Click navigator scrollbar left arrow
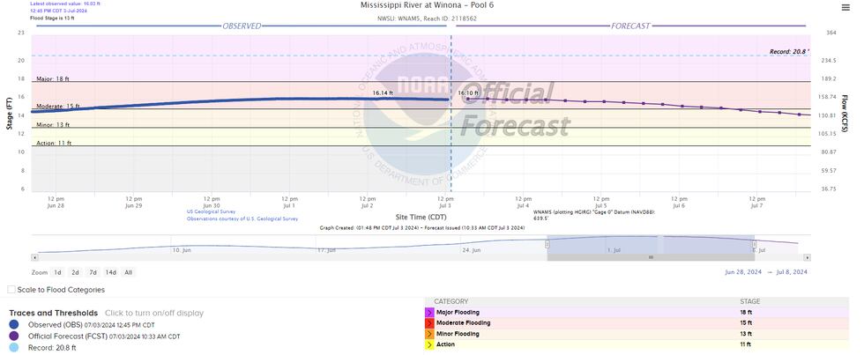Image resolution: width=864 pixels, height=355 pixels. click(34, 257)
